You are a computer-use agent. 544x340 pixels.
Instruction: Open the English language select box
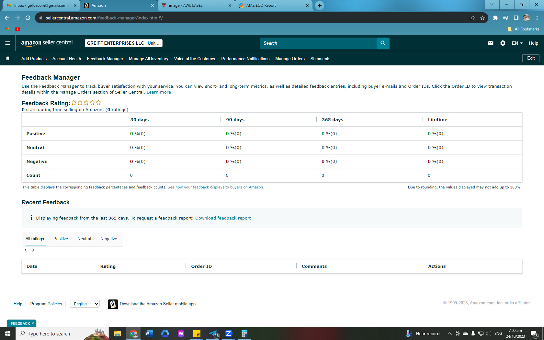click(85, 304)
